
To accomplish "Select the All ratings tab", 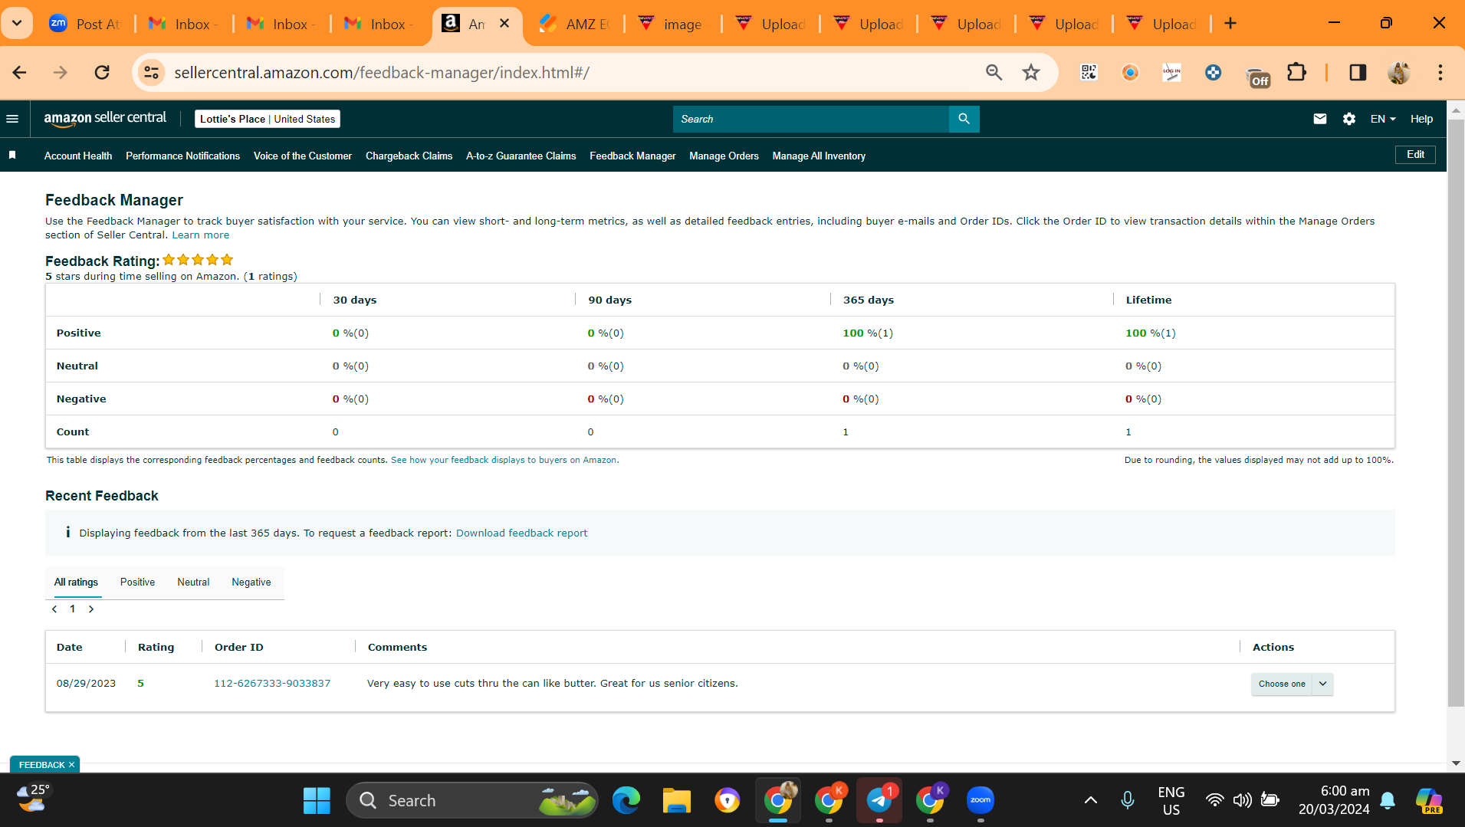I will pos(76,583).
